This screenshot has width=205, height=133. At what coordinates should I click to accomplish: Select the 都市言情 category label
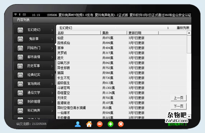click(34, 57)
